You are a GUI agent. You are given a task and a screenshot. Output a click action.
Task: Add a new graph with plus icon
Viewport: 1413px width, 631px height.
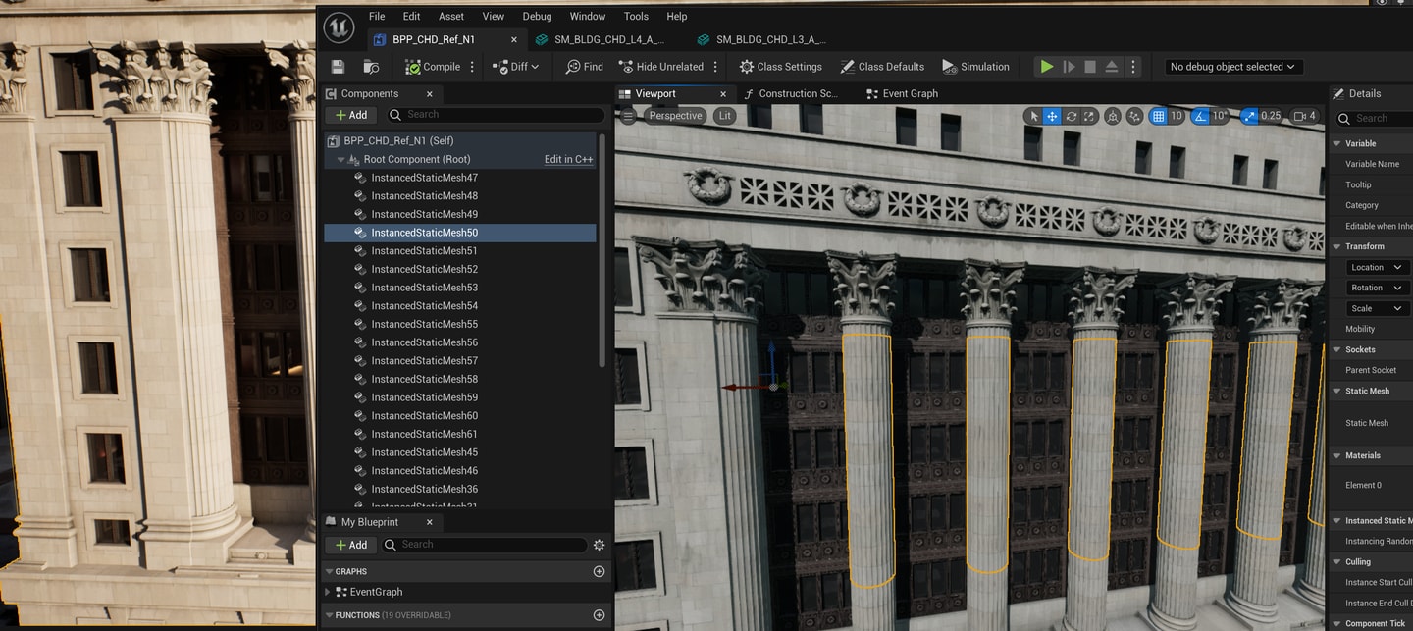click(599, 571)
